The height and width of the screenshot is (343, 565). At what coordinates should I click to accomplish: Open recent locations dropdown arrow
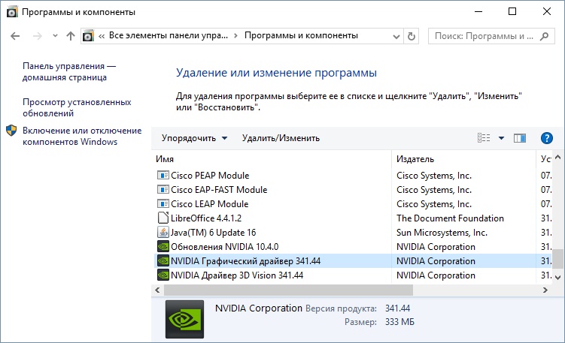coord(55,36)
